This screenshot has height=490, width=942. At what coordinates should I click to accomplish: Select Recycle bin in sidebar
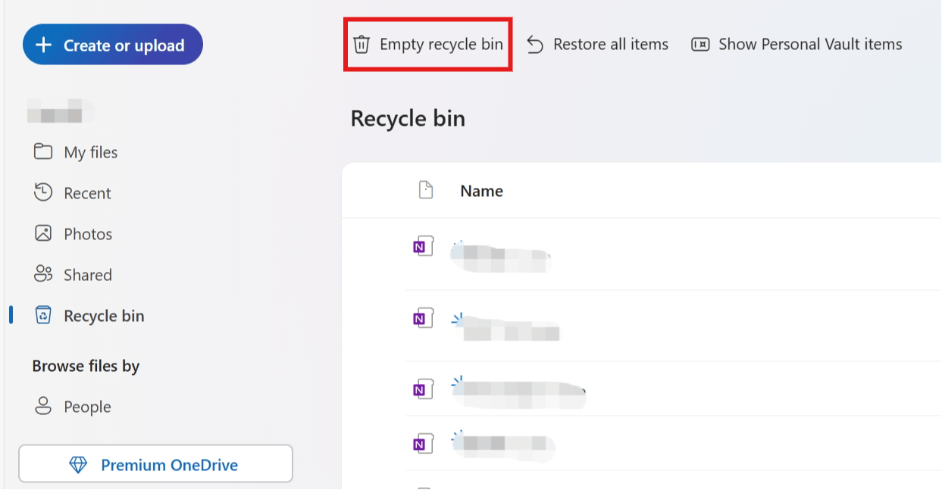point(89,316)
